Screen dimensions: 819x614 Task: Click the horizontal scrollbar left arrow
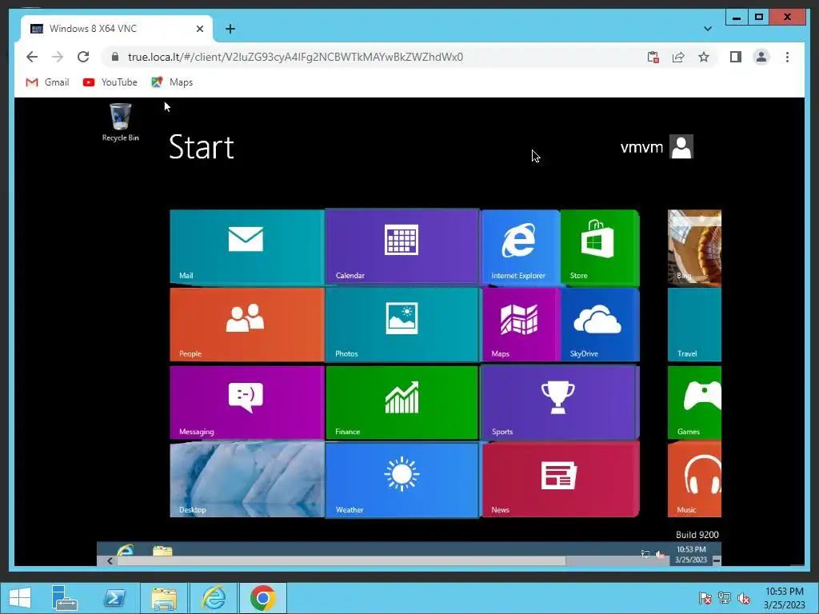pos(110,560)
